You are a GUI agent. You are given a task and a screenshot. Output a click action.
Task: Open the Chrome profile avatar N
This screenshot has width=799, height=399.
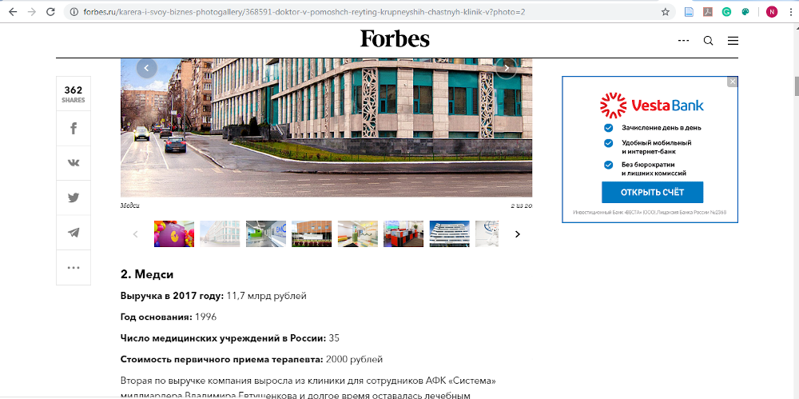coord(772,12)
